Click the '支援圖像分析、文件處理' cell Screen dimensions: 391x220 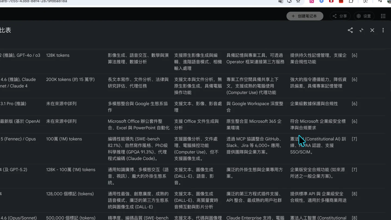(x=196, y=149)
